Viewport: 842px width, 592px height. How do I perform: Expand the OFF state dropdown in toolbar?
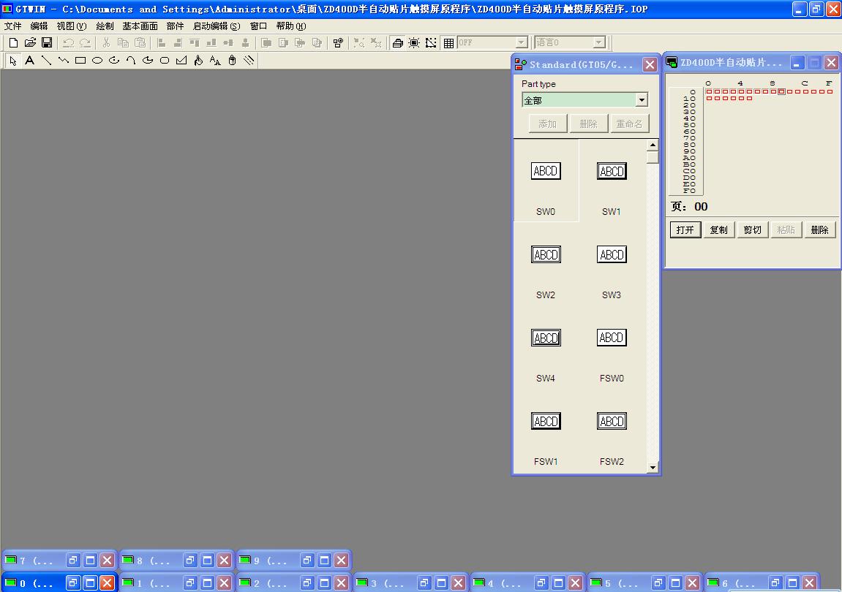click(x=521, y=43)
